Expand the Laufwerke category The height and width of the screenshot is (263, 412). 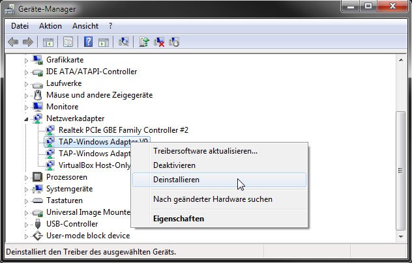click(26, 84)
